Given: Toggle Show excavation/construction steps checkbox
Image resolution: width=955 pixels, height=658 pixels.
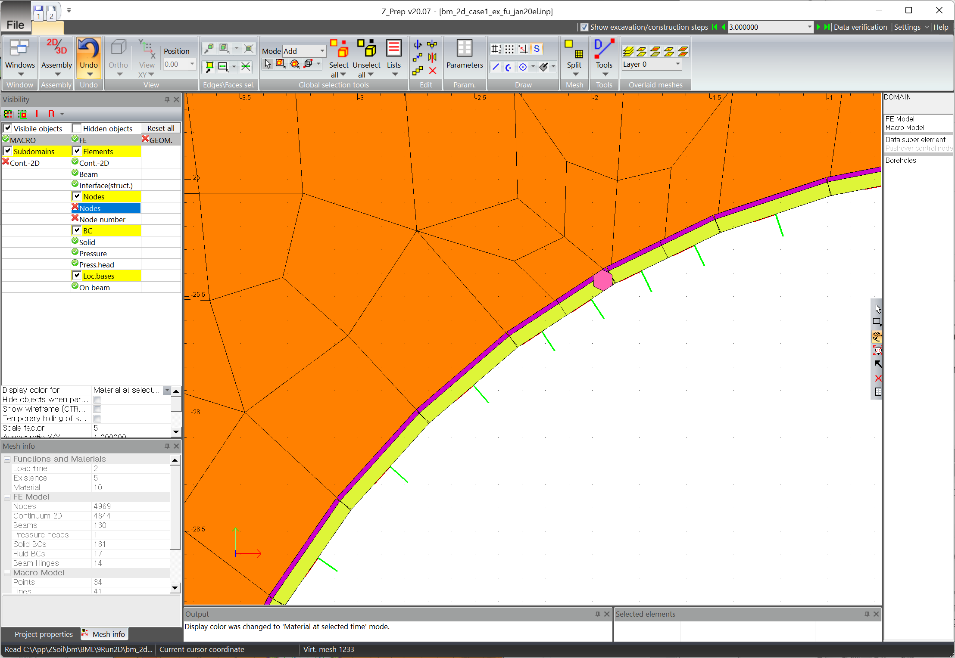Looking at the screenshot, I should pyautogui.click(x=584, y=27).
